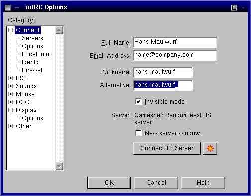This screenshot has height=196, width=251.
Task: Open the Firewall category
Action: tap(33, 70)
